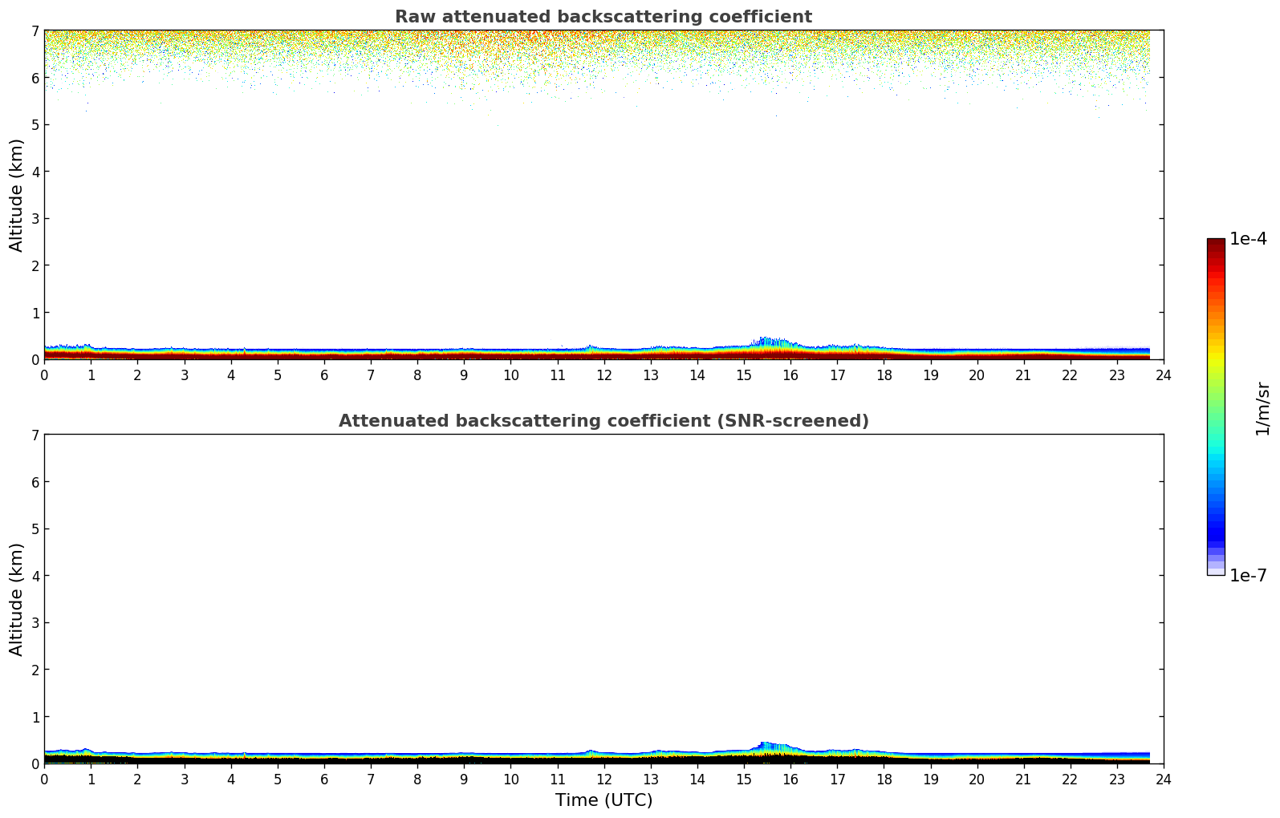Click the "1/m/sr" colorbar units label
1280x818 pixels.
[x=1262, y=407]
